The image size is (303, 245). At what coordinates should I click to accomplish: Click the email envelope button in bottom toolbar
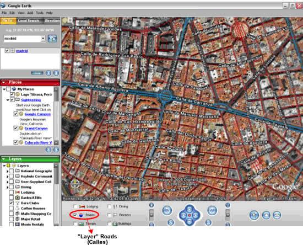tap(277, 215)
